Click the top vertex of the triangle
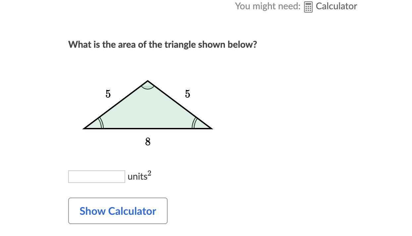 pos(147,81)
